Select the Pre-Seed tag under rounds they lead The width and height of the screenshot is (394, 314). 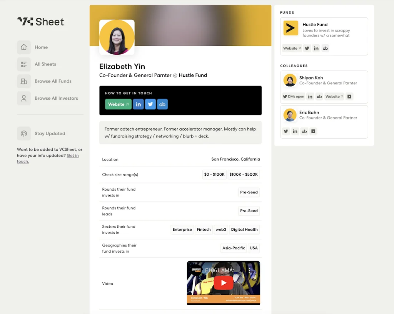pyautogui.click(x=249, y=211)
